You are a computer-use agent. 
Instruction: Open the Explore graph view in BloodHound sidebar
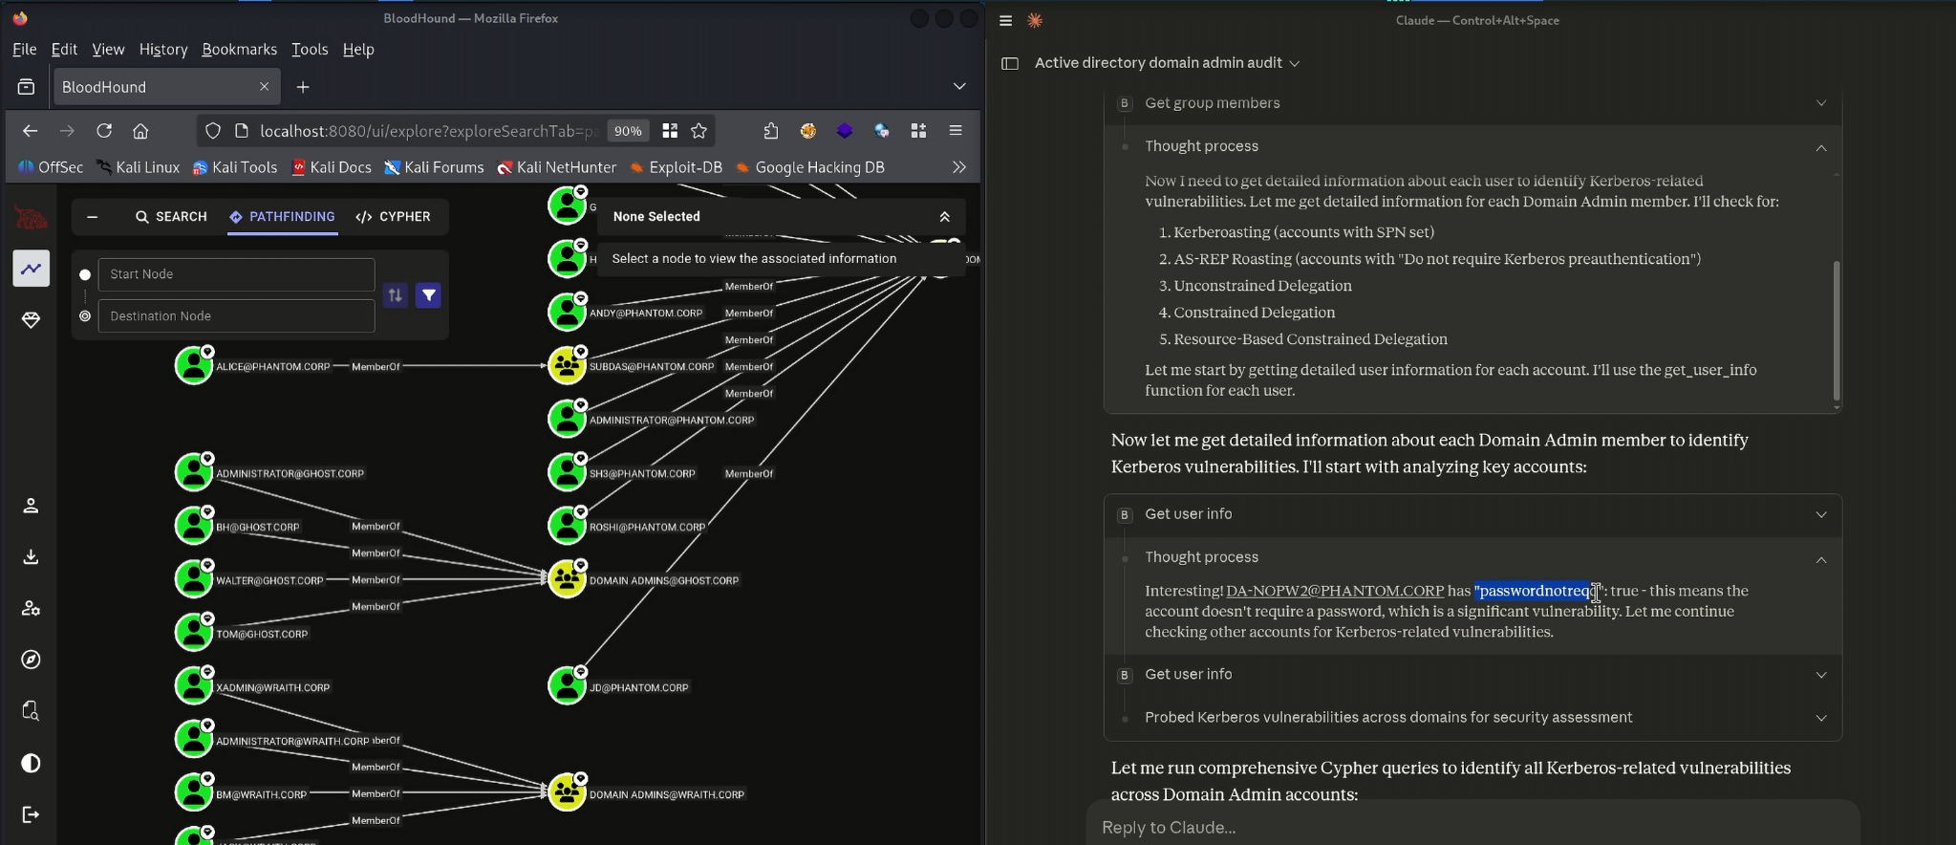31,269
